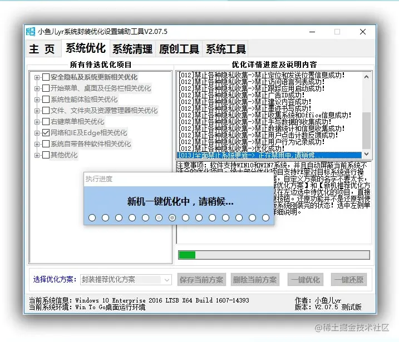Check 安全隐私及系统更新相关优化 checkbox
The image size is (399, 342).
click(46, 77)
